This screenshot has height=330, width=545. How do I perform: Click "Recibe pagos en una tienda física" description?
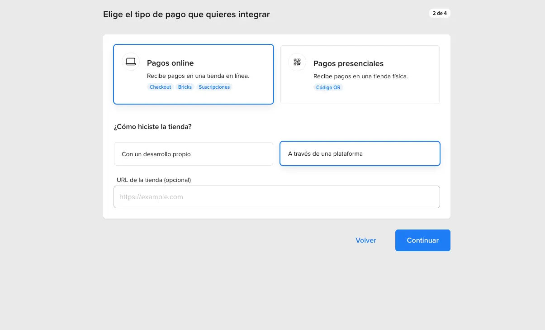(360, 76)
